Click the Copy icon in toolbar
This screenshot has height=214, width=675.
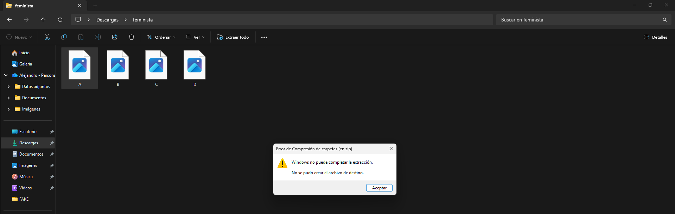[64, 37]
